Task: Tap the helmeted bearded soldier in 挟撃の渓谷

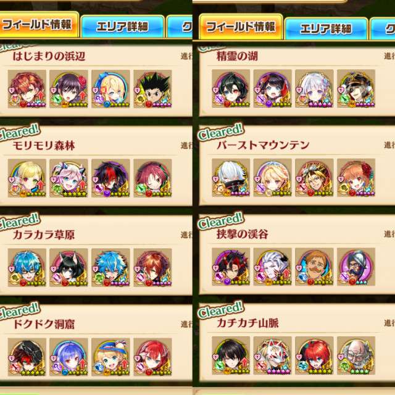Action: [x=356, y=267]
